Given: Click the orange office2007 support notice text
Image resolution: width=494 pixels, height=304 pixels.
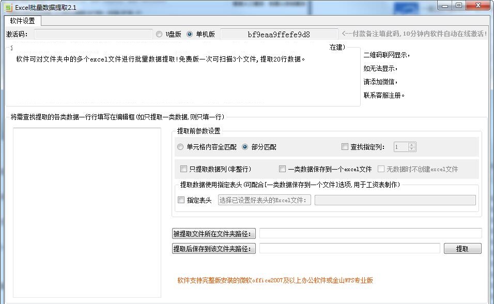Looking at the screenshot, I should pyautogui.click(x=275, y=280).
